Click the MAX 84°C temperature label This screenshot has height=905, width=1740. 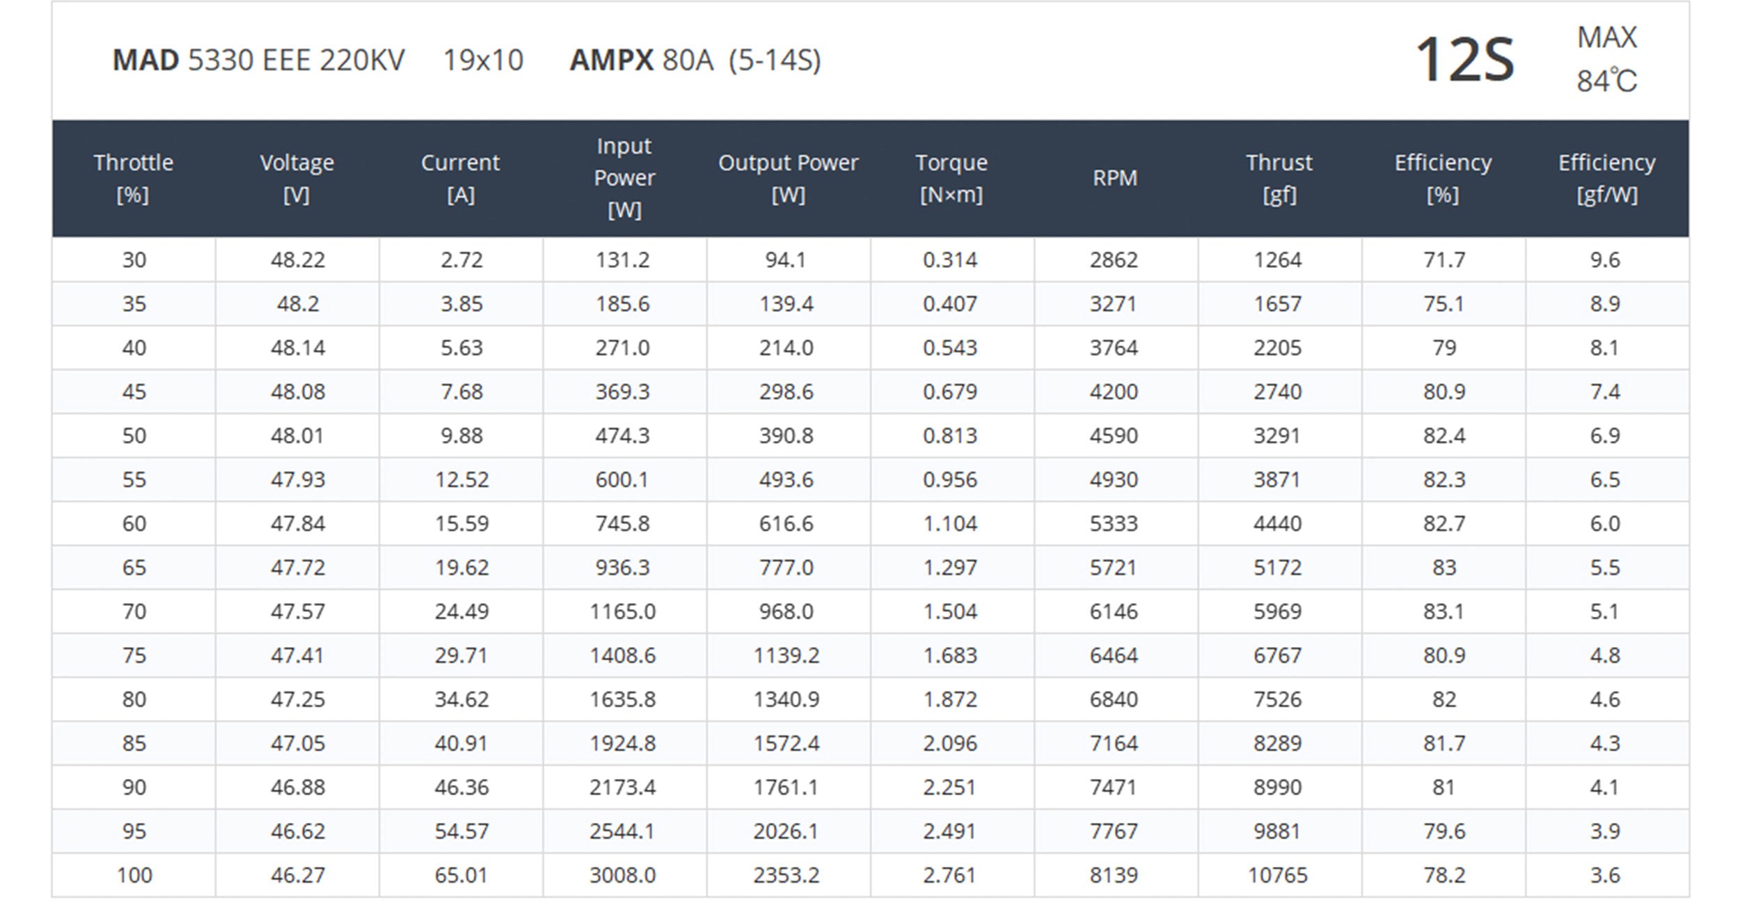[x=1606, y=59]
